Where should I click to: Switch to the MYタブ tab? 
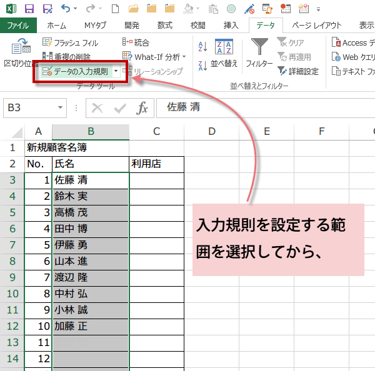[95, 26]
